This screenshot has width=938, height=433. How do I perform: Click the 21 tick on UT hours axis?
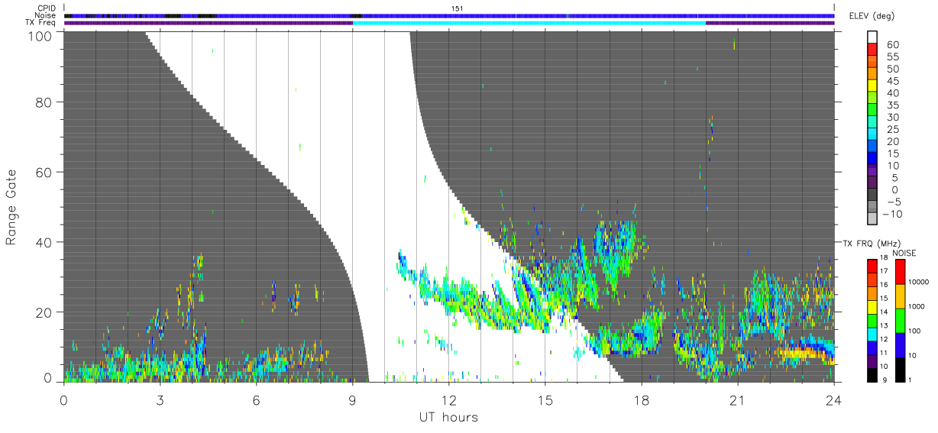point(737,399)
